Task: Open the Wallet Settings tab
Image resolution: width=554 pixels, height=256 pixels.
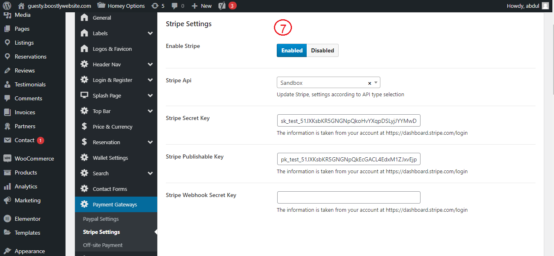Action: pos(116,158)
